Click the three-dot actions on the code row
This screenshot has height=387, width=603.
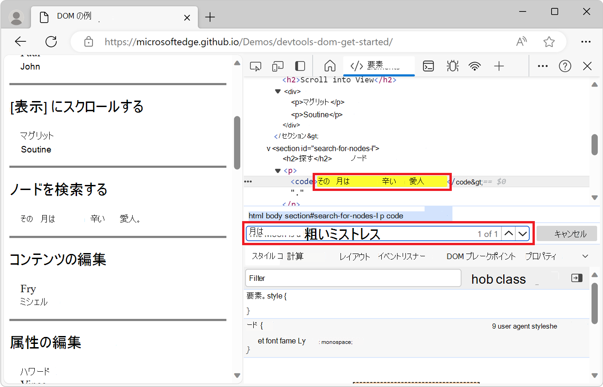248,182
